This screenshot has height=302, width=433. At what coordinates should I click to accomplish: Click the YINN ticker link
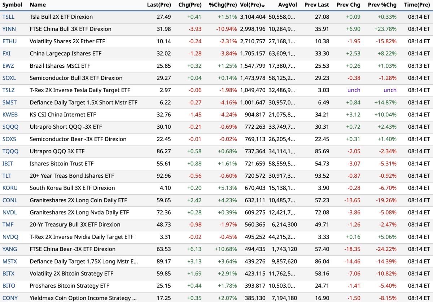[x=9, y=29]
